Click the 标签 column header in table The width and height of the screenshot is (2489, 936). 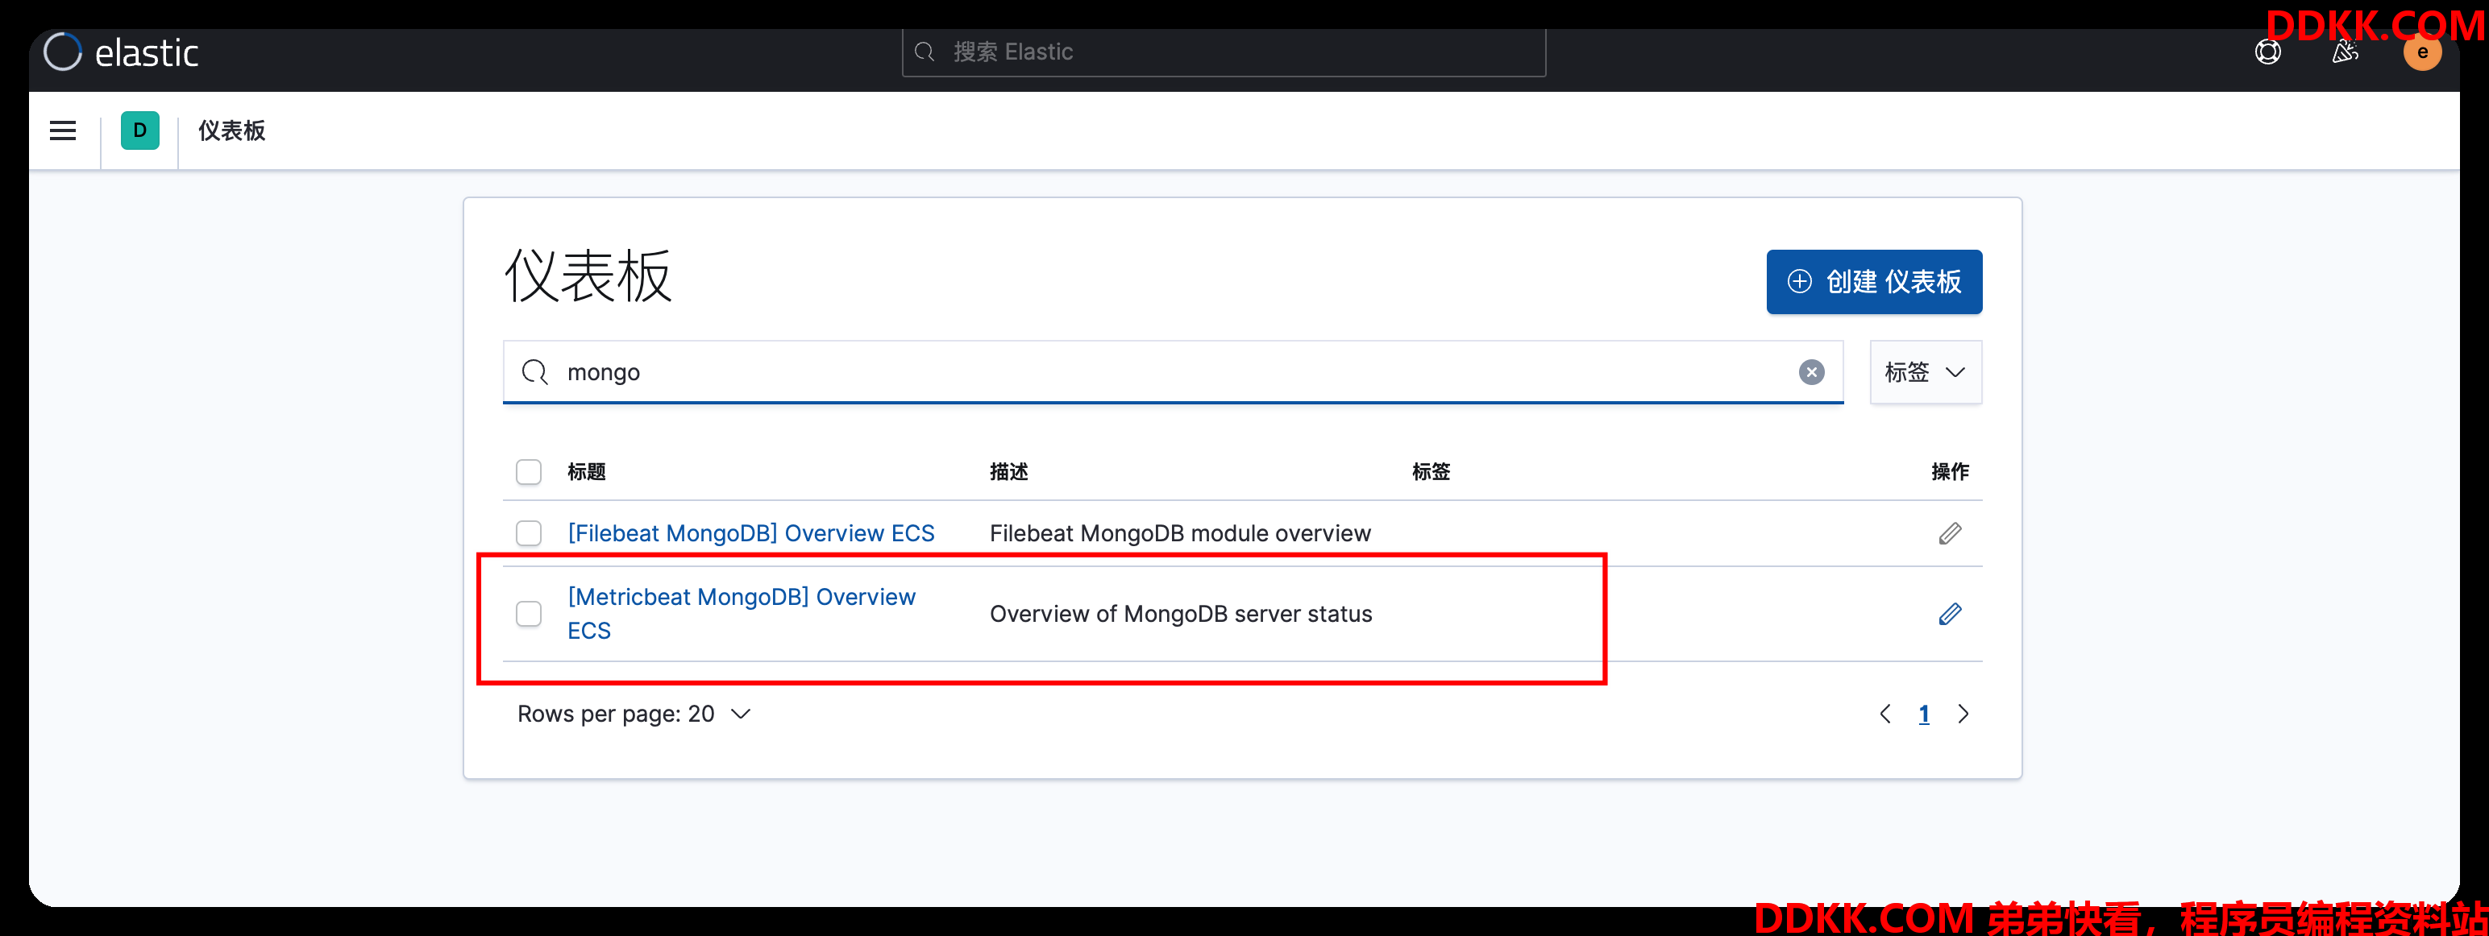[1431, 471]
